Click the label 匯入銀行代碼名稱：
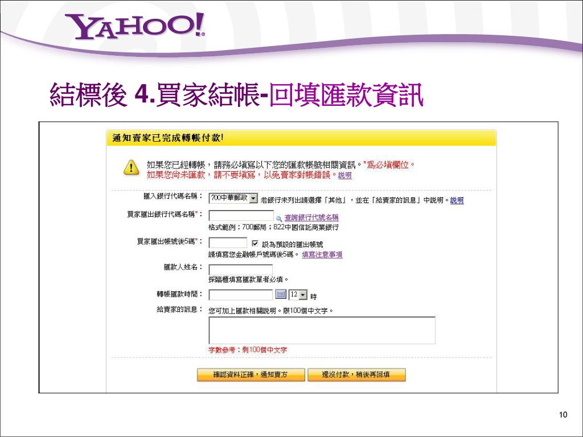This screenshot has height=437, width=583. click(x=173, y=196)
